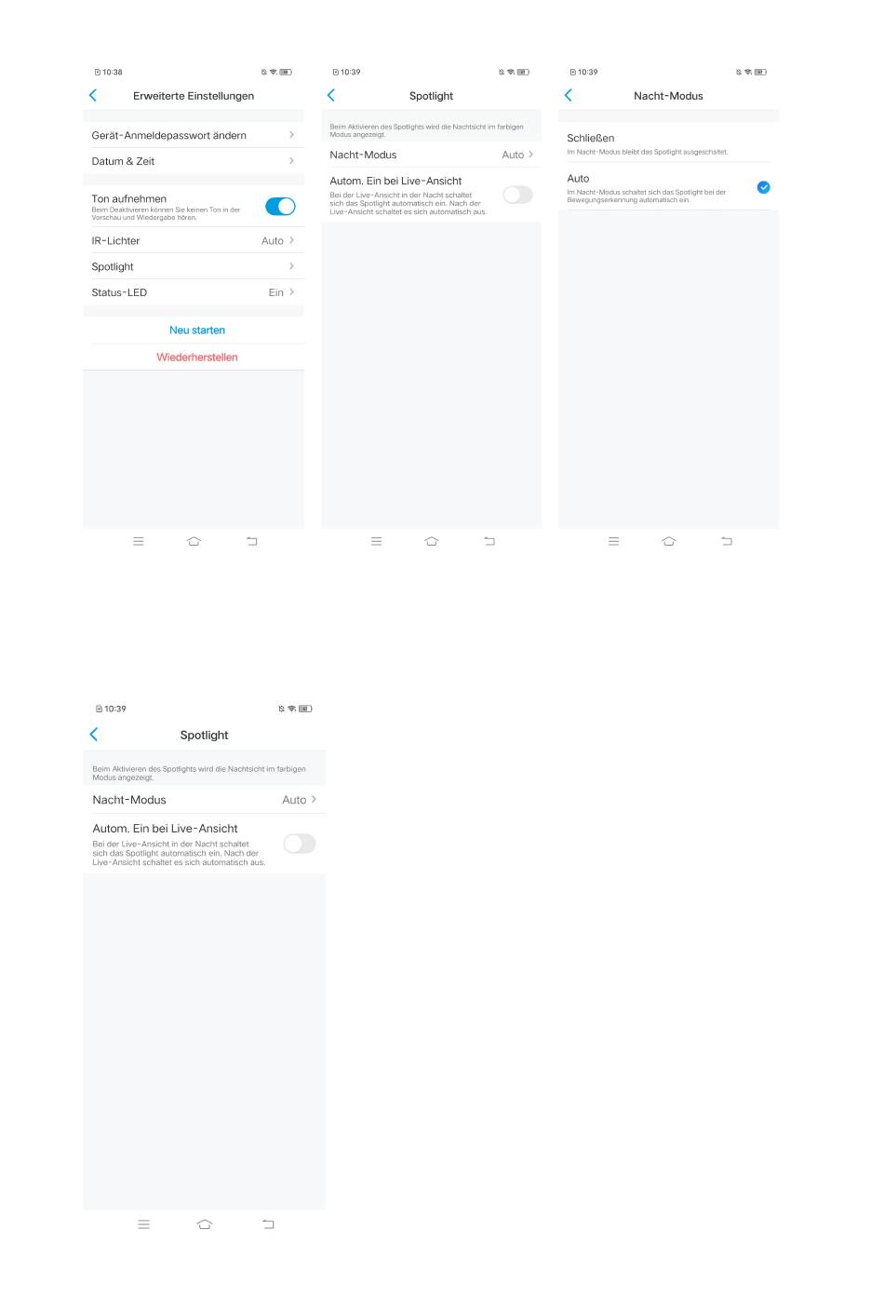Screen dimensions: 884x1311
Task: Tap Android recents menu icon under Nacht-Modus
Action: click(x=613, y=541)
